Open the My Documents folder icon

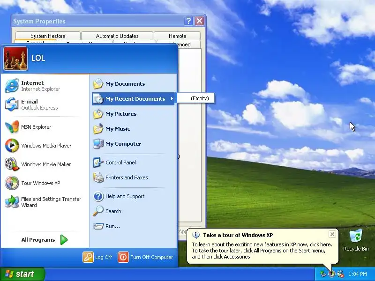coord(98,84)
